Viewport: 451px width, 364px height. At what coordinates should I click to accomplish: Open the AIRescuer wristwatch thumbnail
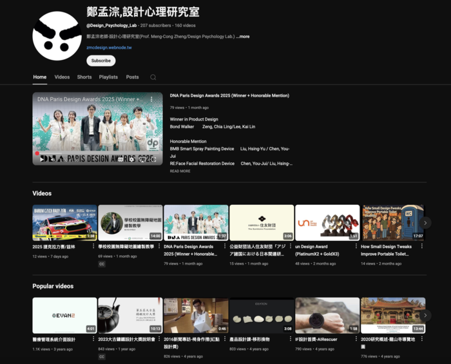click(327, 316)
